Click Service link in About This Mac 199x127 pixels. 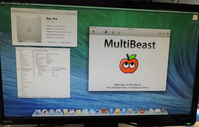pos(74,14)
